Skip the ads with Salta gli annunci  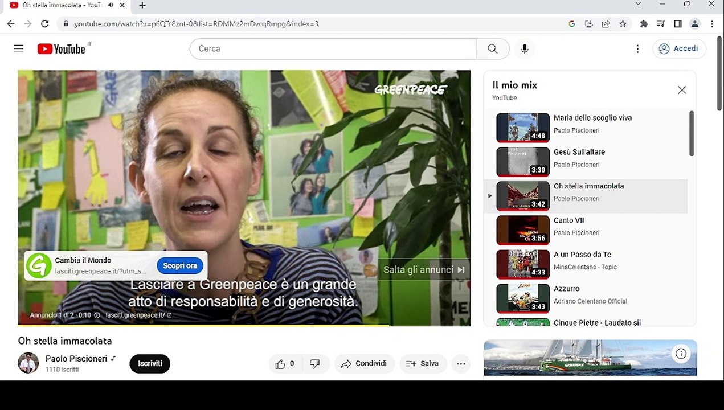(424, 270)
